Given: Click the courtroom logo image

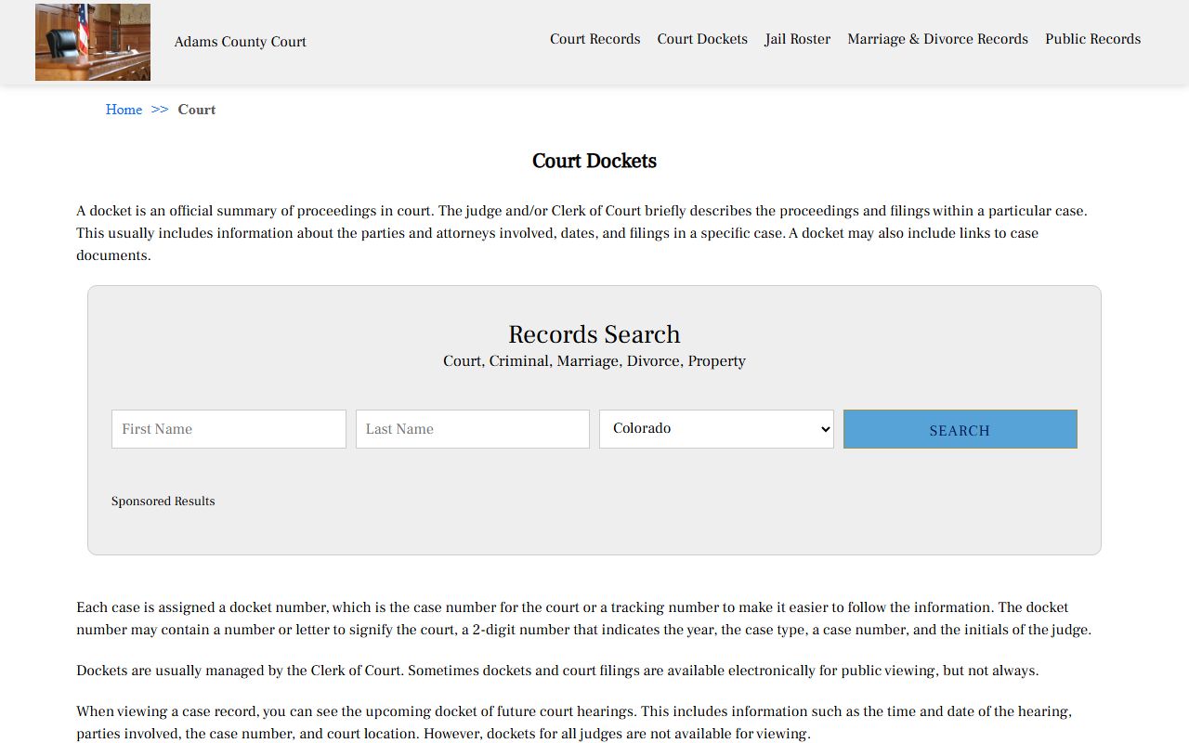Looking at the screenshot, I should tap(93, 42).
